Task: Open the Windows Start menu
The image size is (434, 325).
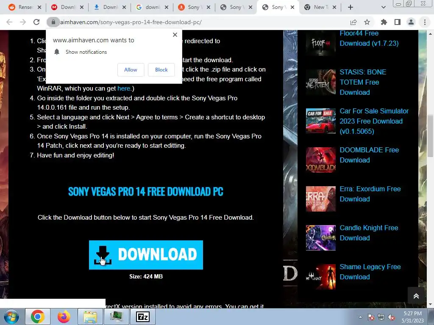Action: tap(11, 317)
